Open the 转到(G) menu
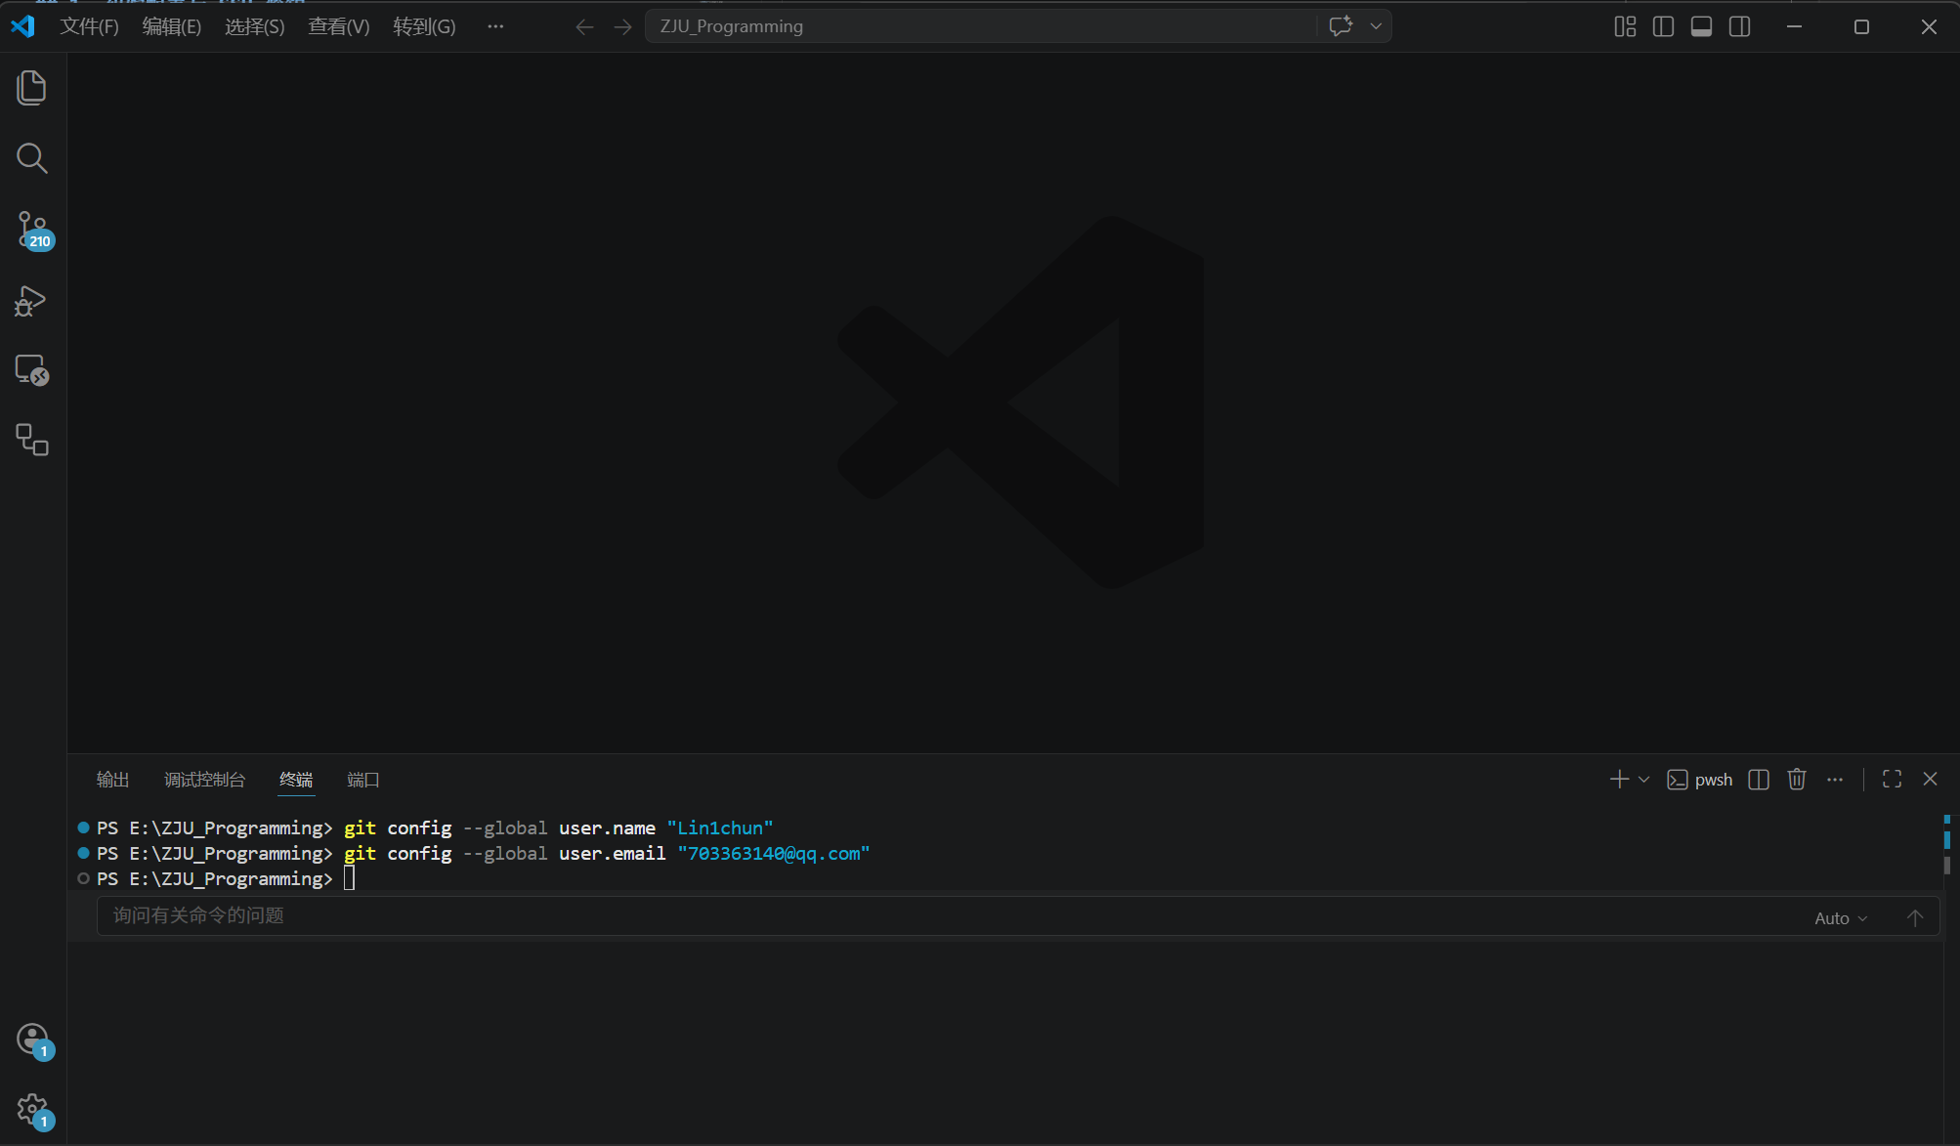The image size is (1960, 1146). click(424, 26)
